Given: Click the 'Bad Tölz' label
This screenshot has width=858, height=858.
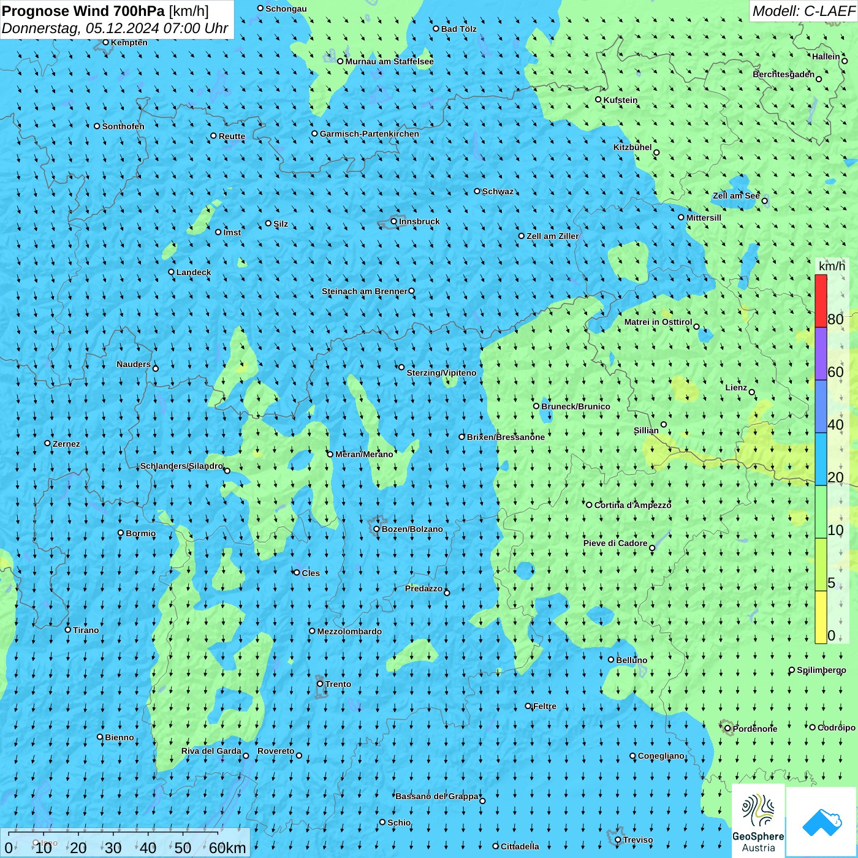Looking at the screenshot, I should (x=459, y=29).
